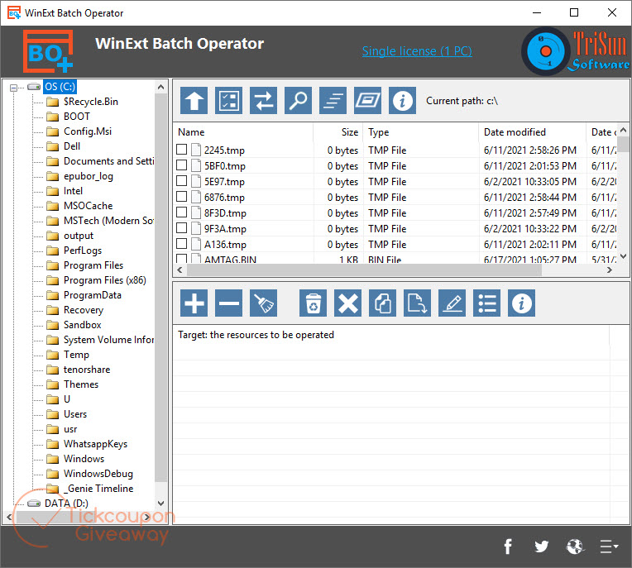The image size is (632, 568).
Task: Collapse the OS (C:) drive node
Action: click(x=14, y=88)
